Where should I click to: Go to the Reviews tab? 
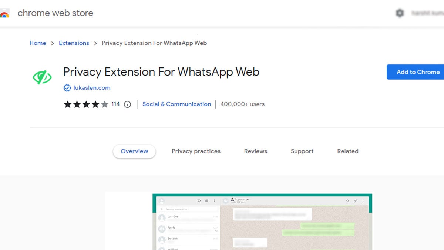click(256, 151)
